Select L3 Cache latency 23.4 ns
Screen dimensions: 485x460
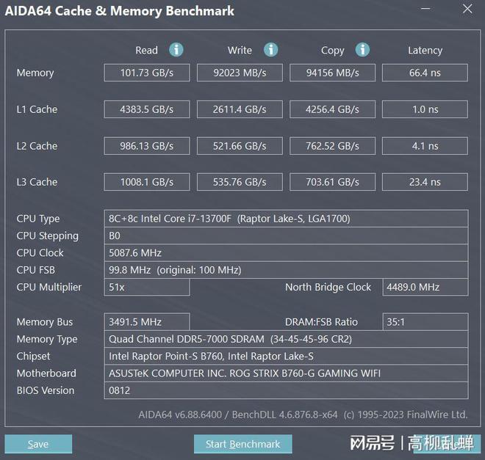click(425, 182)
